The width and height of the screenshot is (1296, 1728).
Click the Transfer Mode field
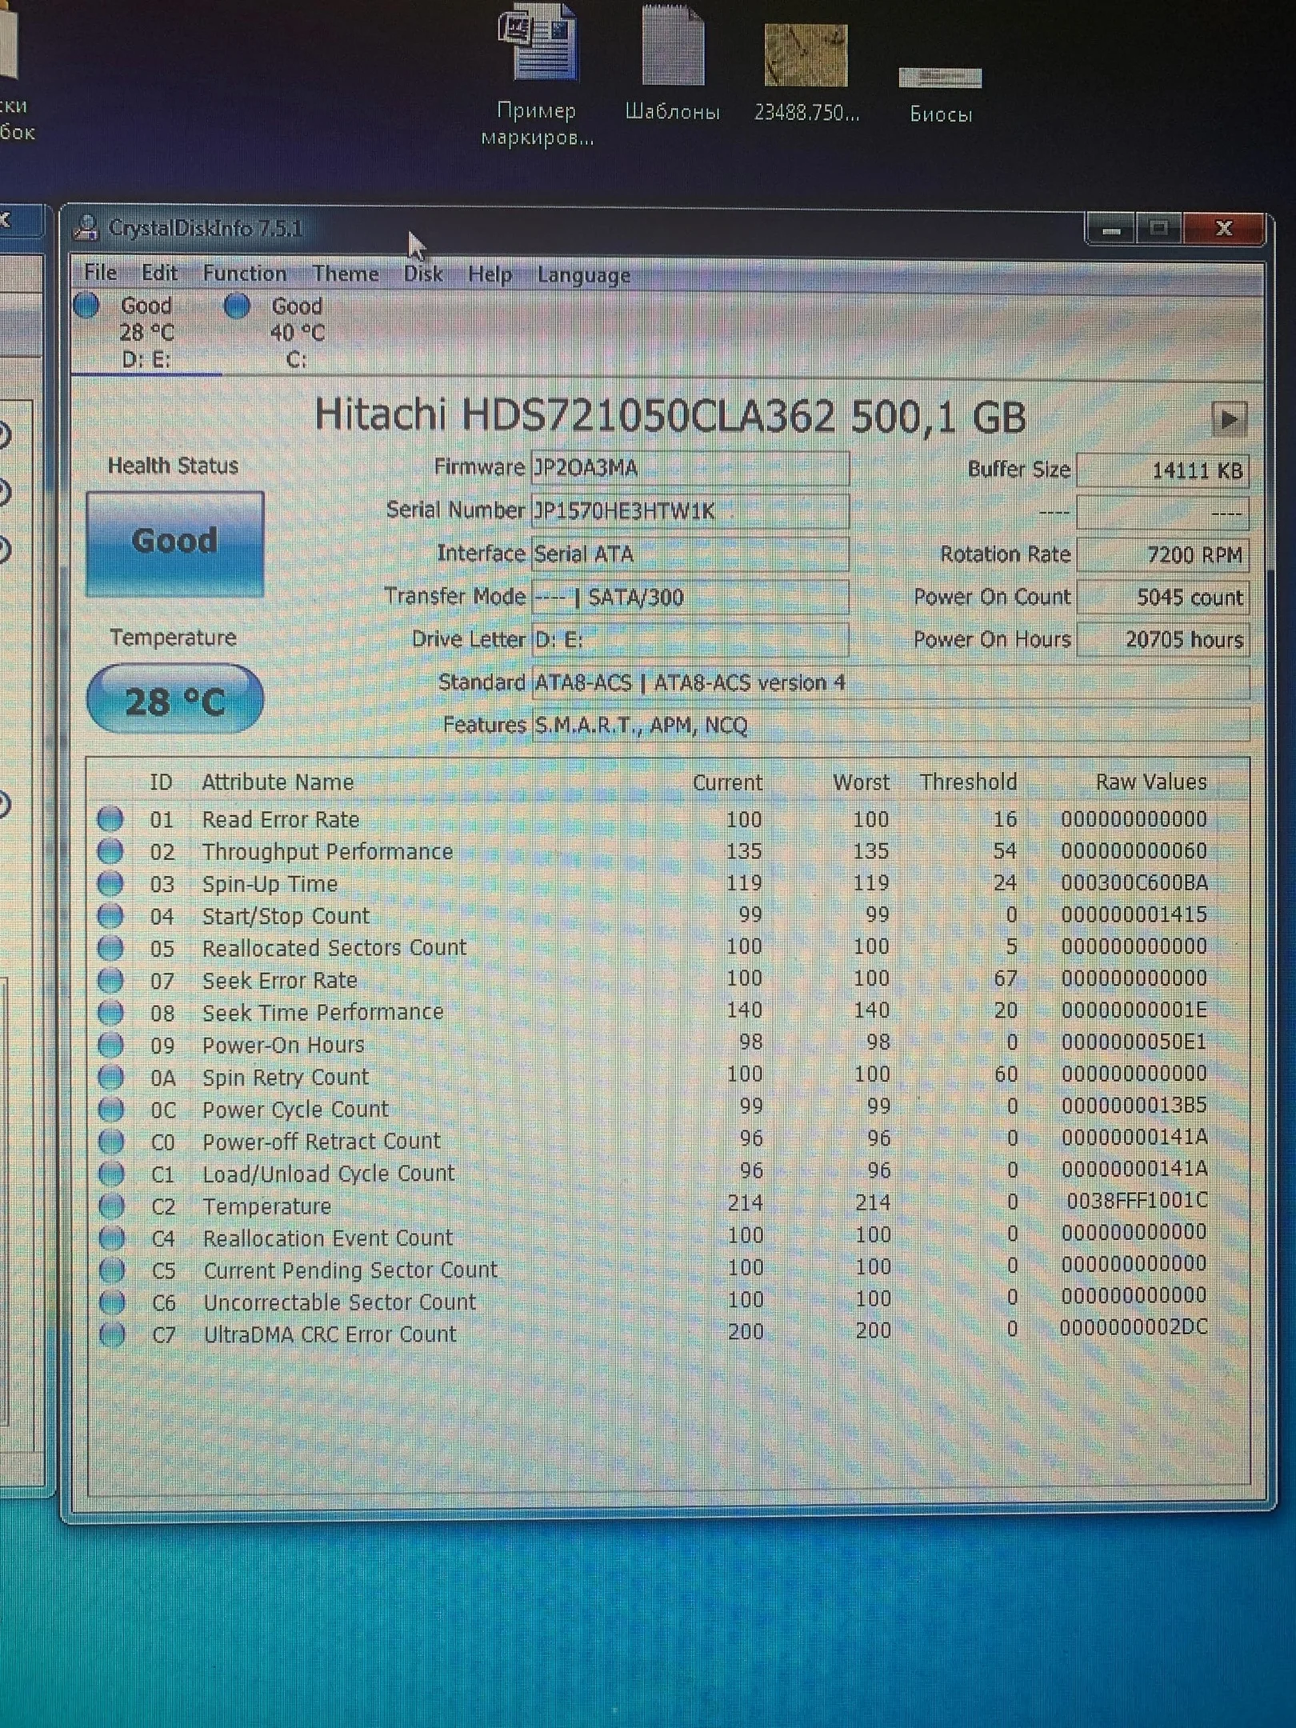click(x=690, y=597)
